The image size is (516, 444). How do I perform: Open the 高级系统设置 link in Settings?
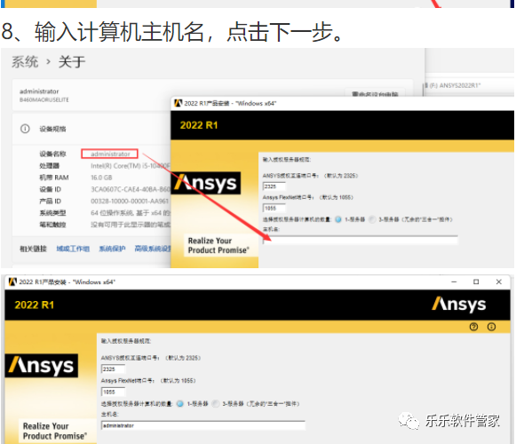(x=153, y=249)
